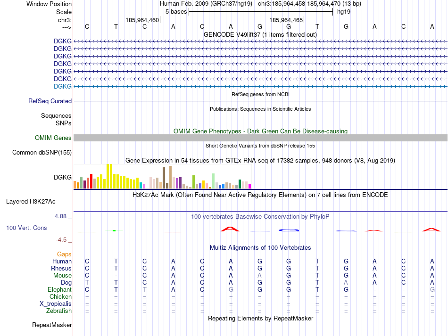Click the ---> base sequence direction label

click(67, 27)
